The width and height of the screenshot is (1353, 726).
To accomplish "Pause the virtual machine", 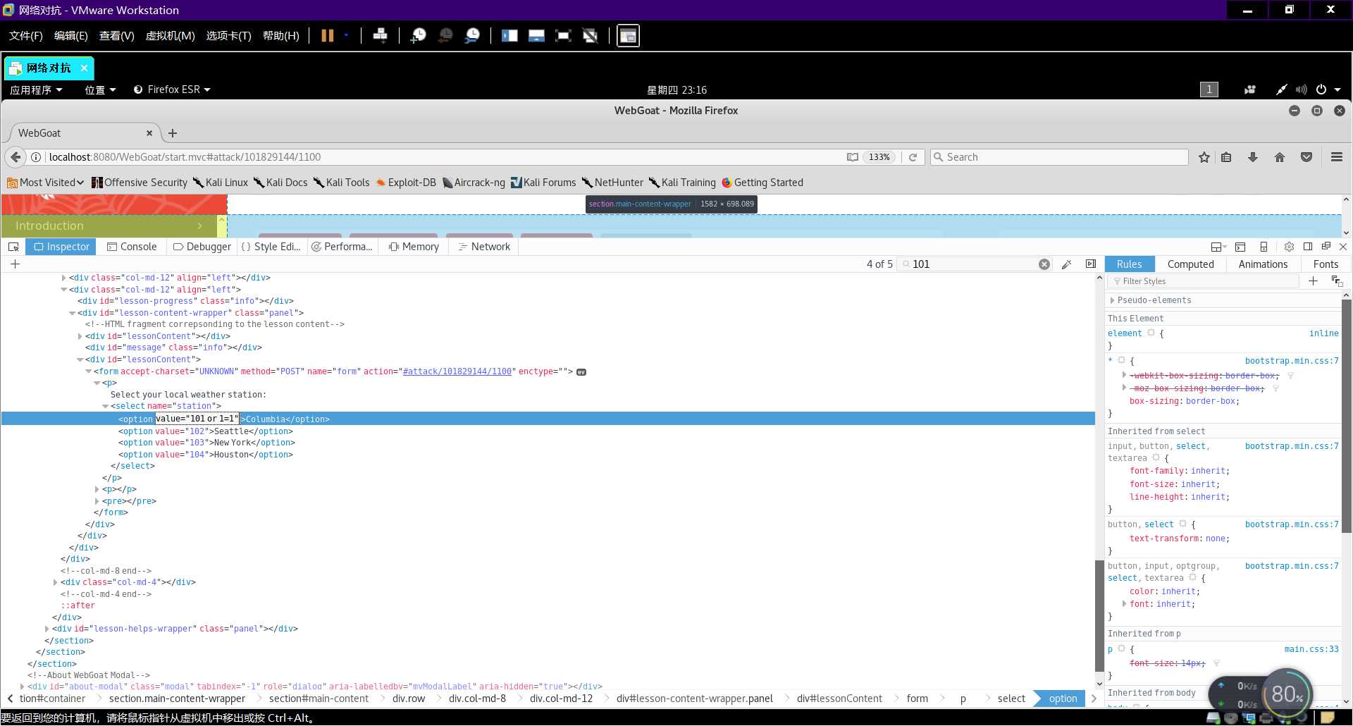I will (x=328, y=35).
